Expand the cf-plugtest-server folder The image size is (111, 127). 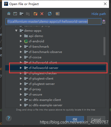[x=21, y=84]
